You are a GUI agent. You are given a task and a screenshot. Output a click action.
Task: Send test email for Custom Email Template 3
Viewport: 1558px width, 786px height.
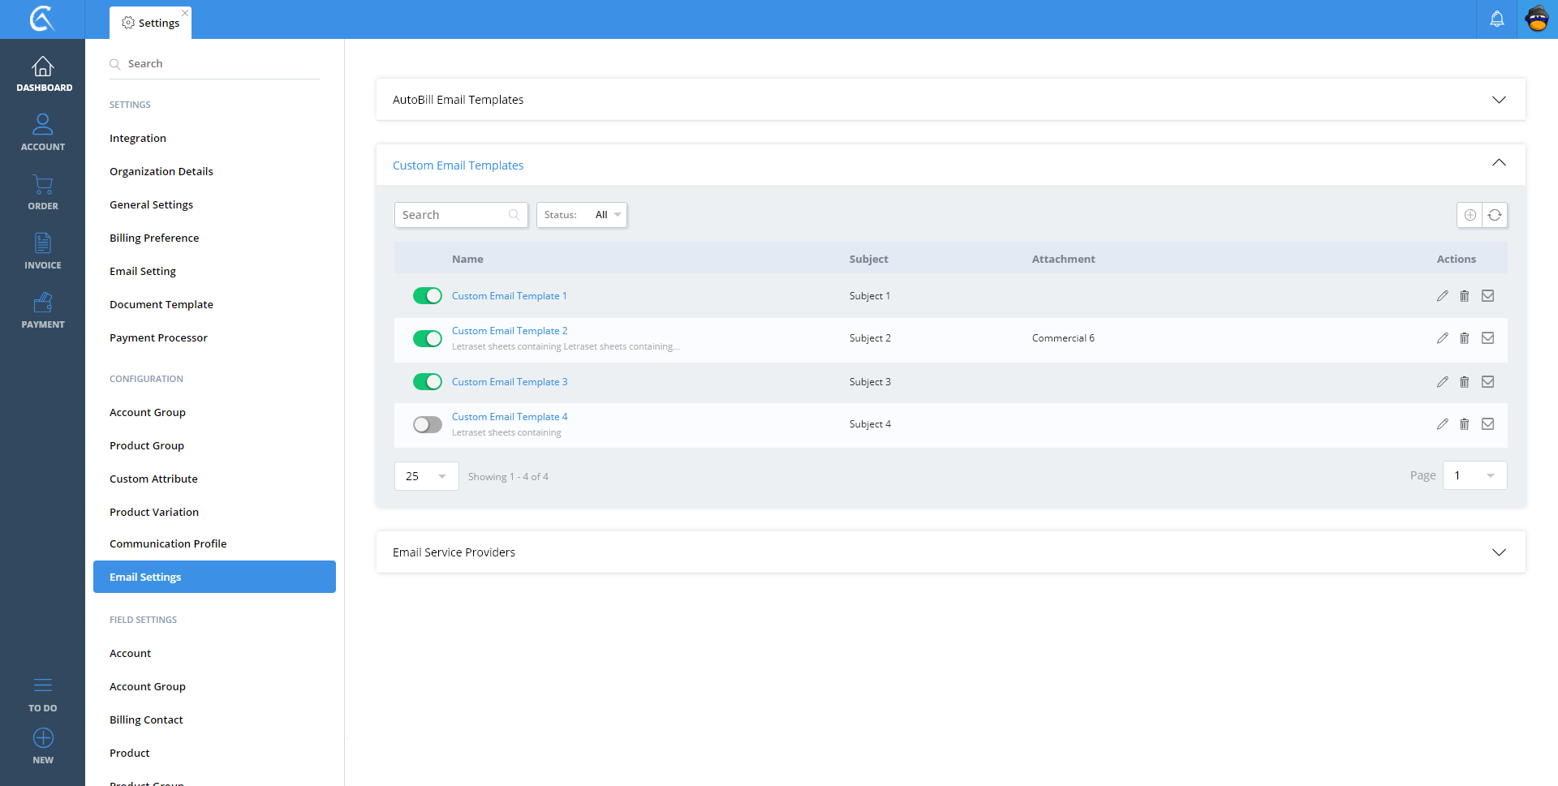1487,382
